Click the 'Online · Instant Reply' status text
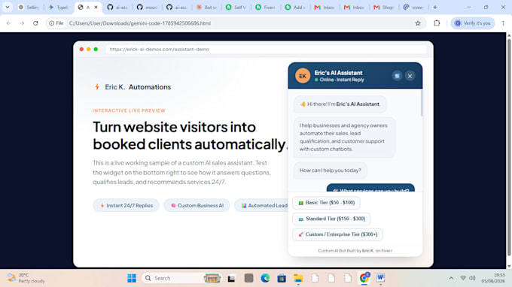The width and height of the screenshot is (512, 287). tap(342, 80)
